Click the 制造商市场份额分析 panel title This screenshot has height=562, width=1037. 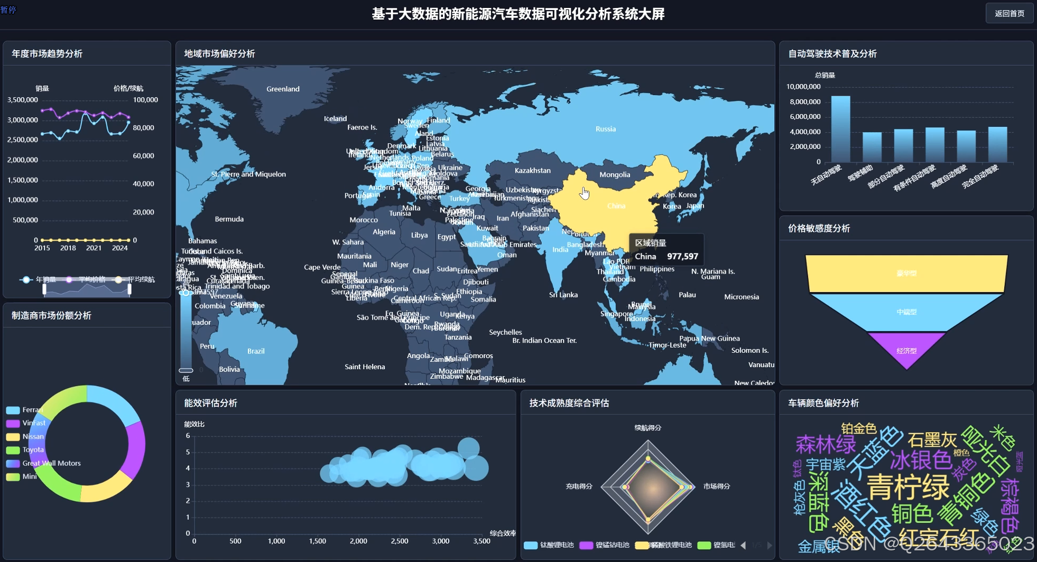[51, 316]
